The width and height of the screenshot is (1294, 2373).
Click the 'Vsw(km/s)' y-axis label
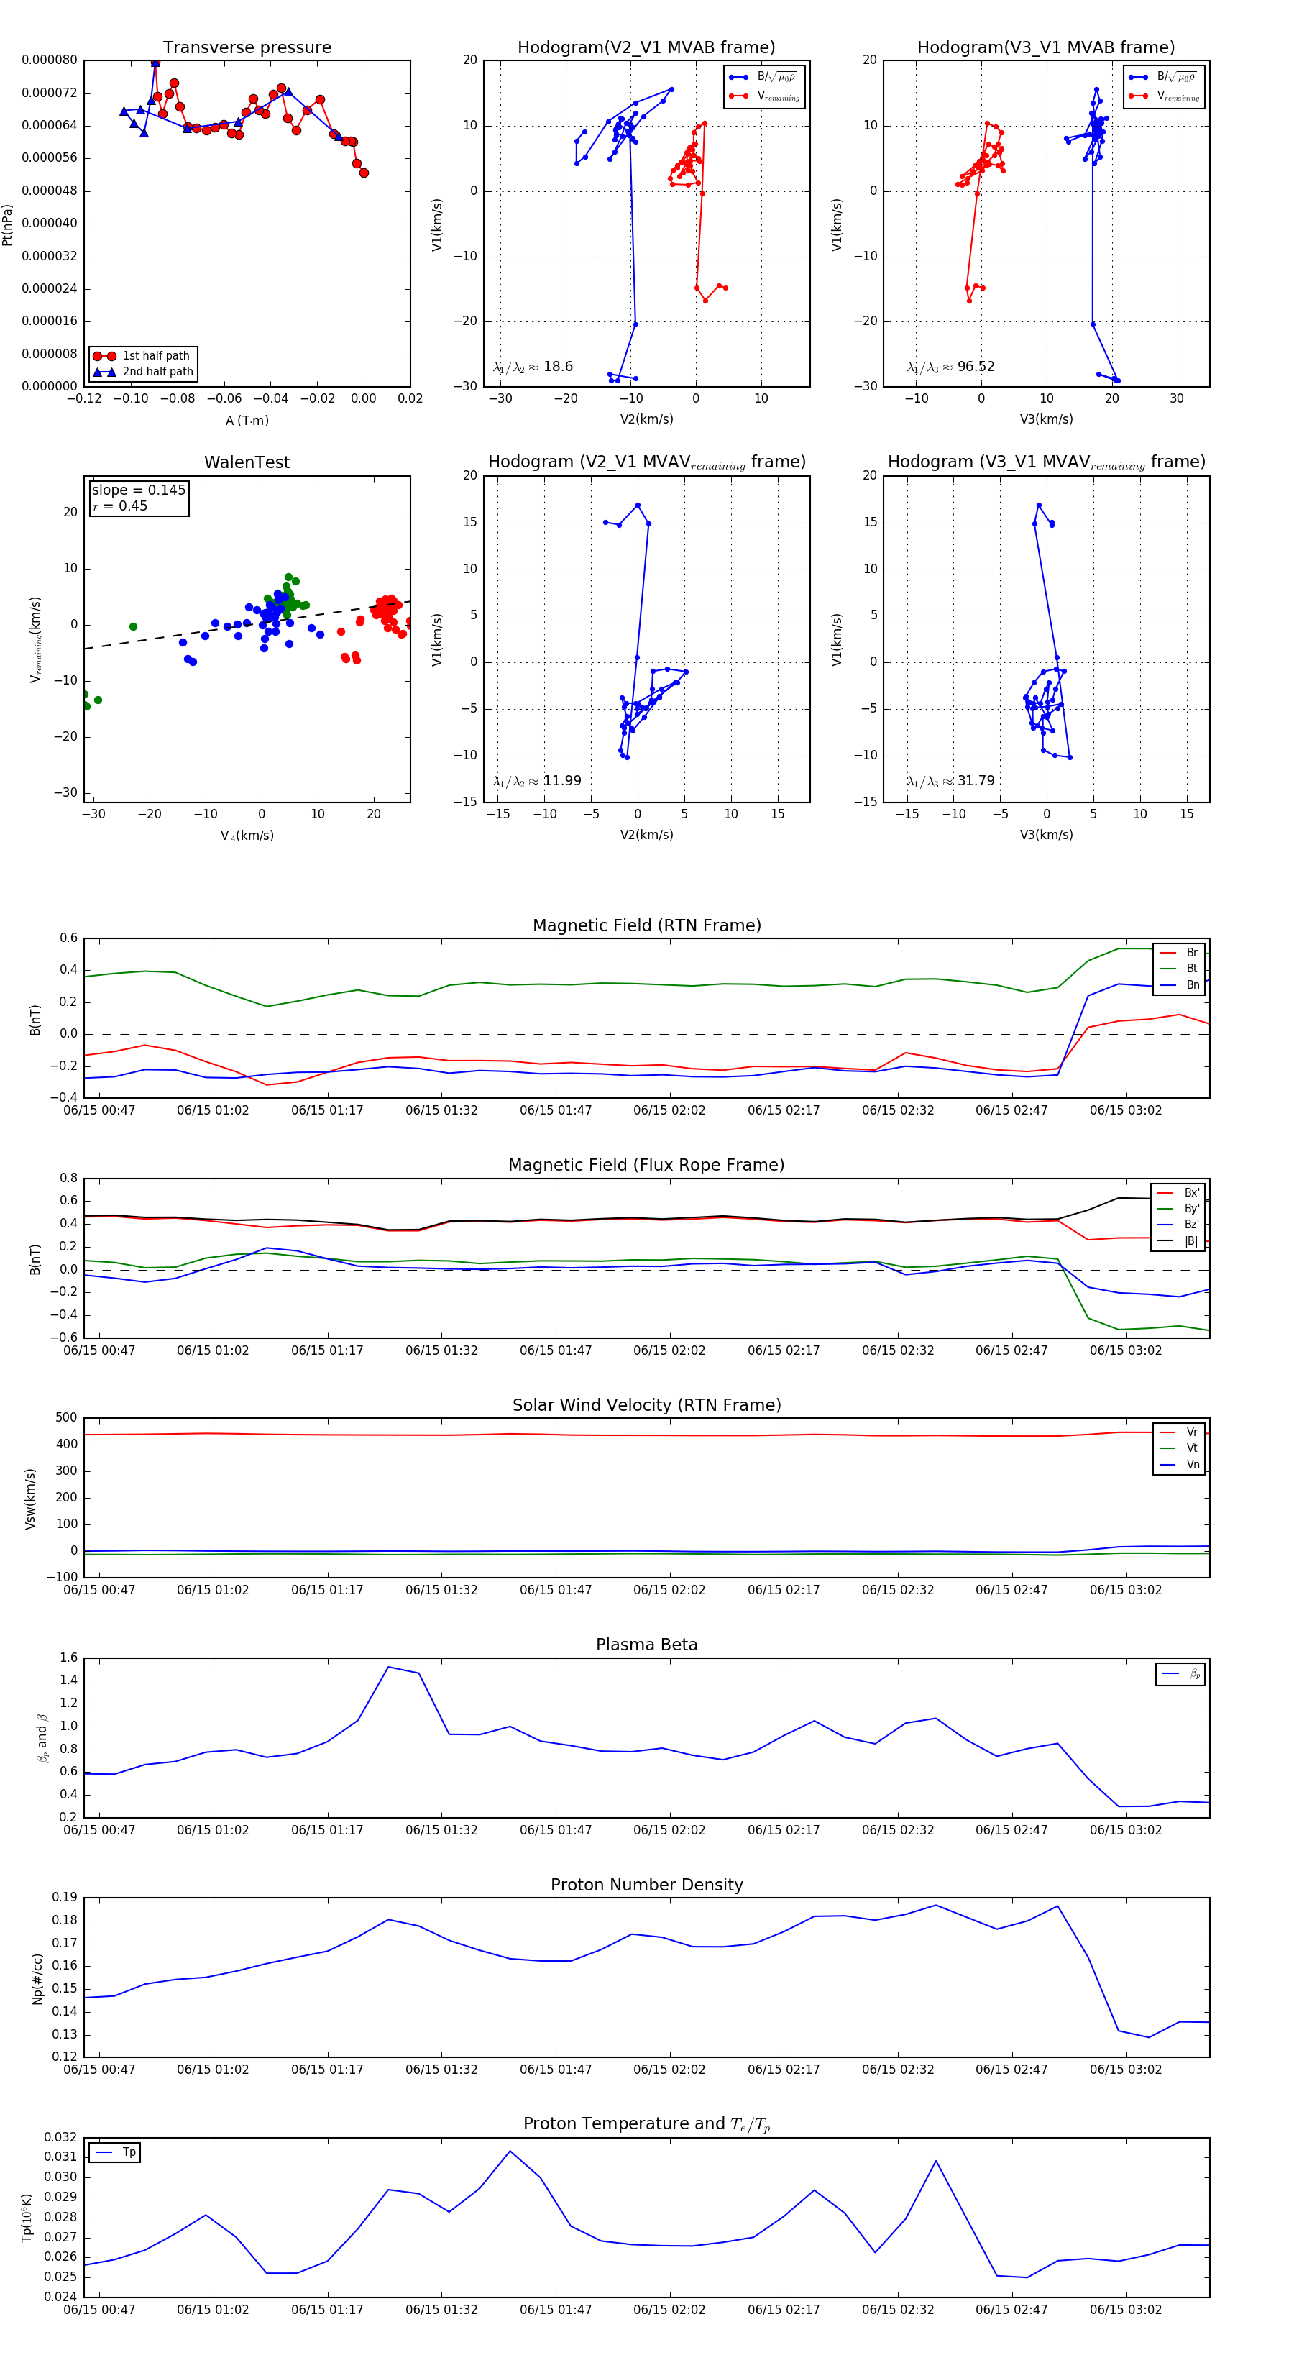(30, 1499)
